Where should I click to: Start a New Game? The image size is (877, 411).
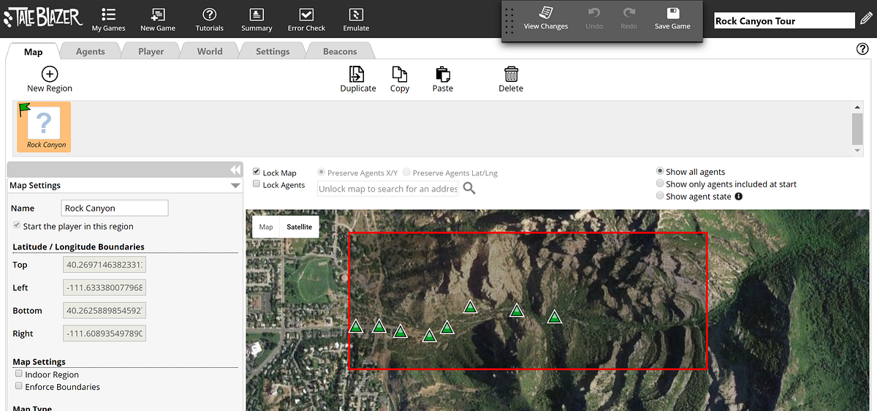pyautogui.click(x=158, y=19)
